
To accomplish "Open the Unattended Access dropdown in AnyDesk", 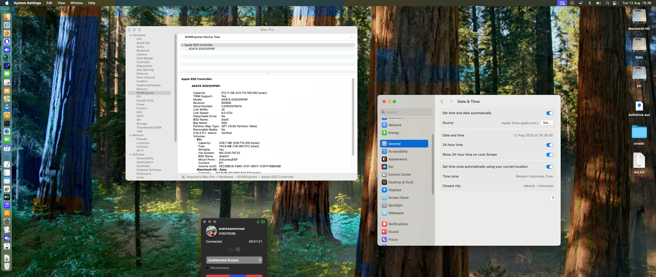I will point(234,260).
